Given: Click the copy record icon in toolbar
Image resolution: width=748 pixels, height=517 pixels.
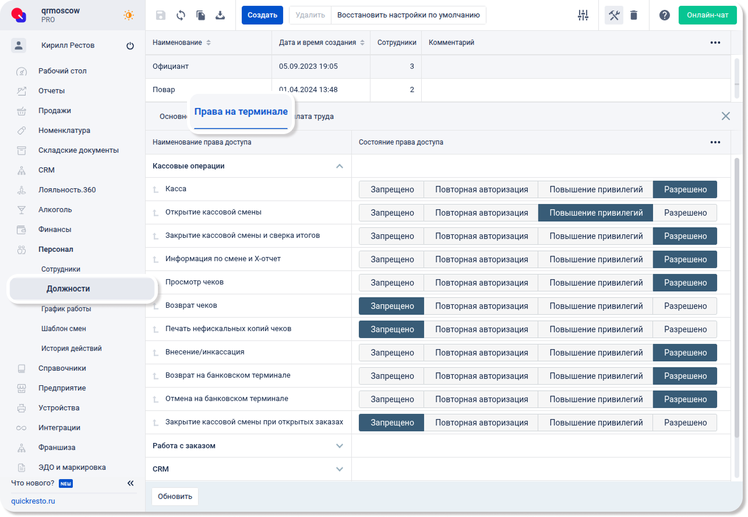Looking at the screenshot, I should [x=200, y=15].
